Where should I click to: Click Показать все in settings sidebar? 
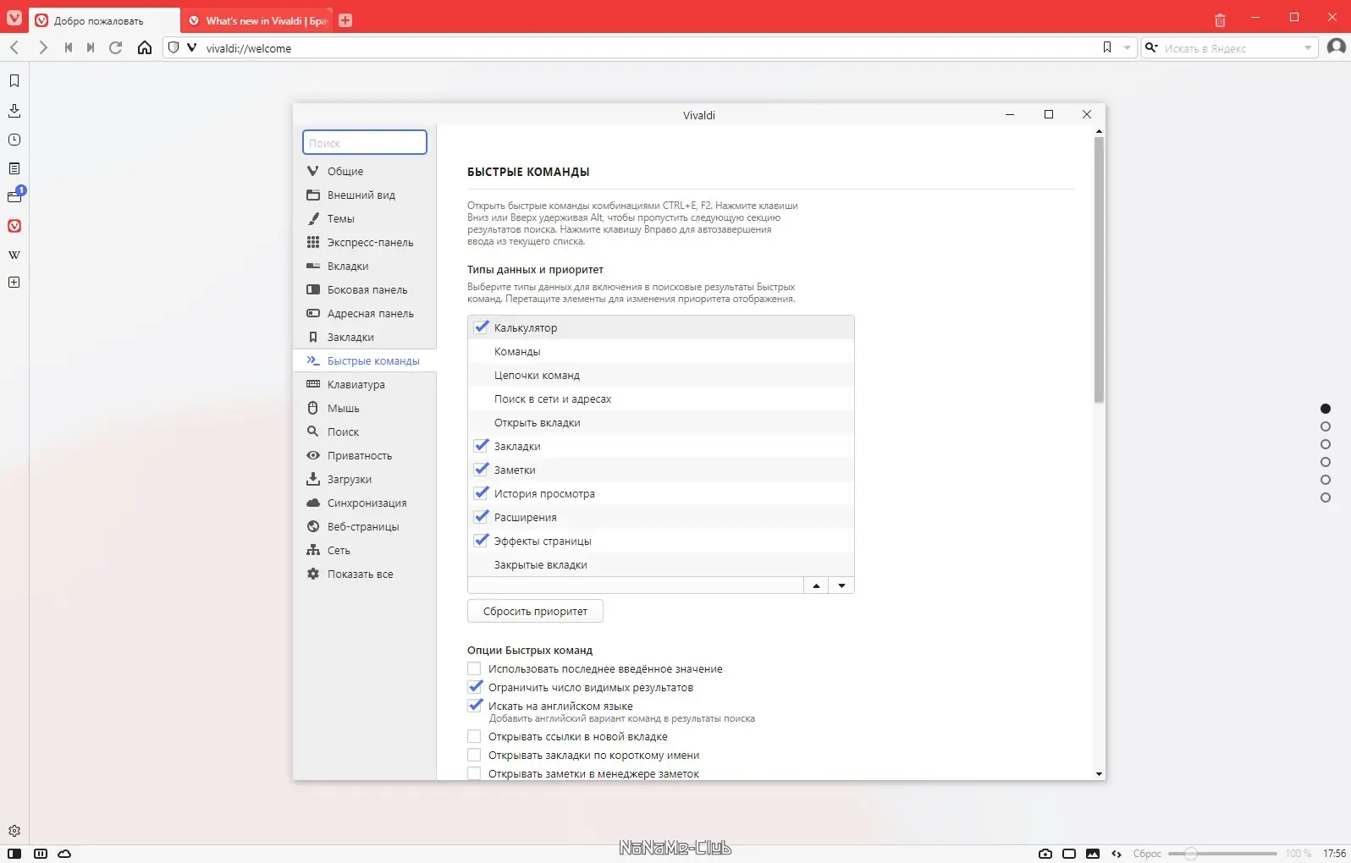click(365, 574)
